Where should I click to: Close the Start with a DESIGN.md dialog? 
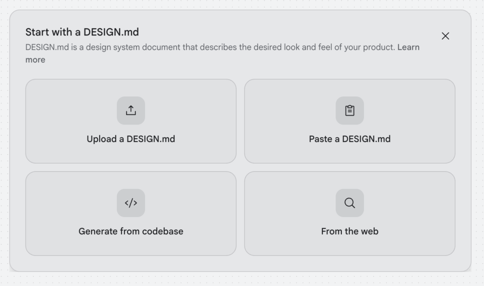(445, 36)
